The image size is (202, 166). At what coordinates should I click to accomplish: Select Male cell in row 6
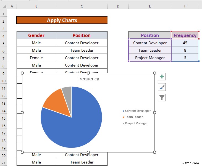(36, 50)
